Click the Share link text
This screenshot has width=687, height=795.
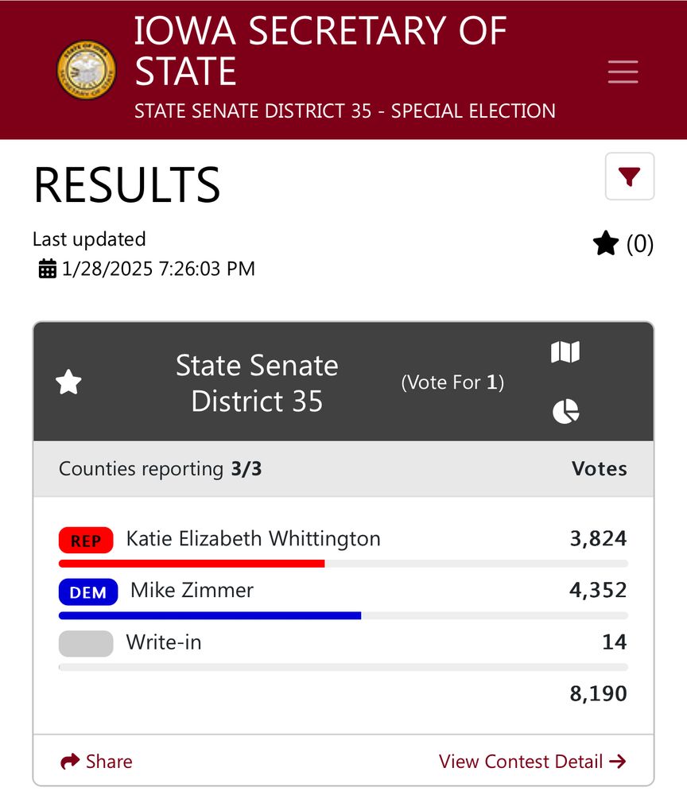click(x=109, y=761)
